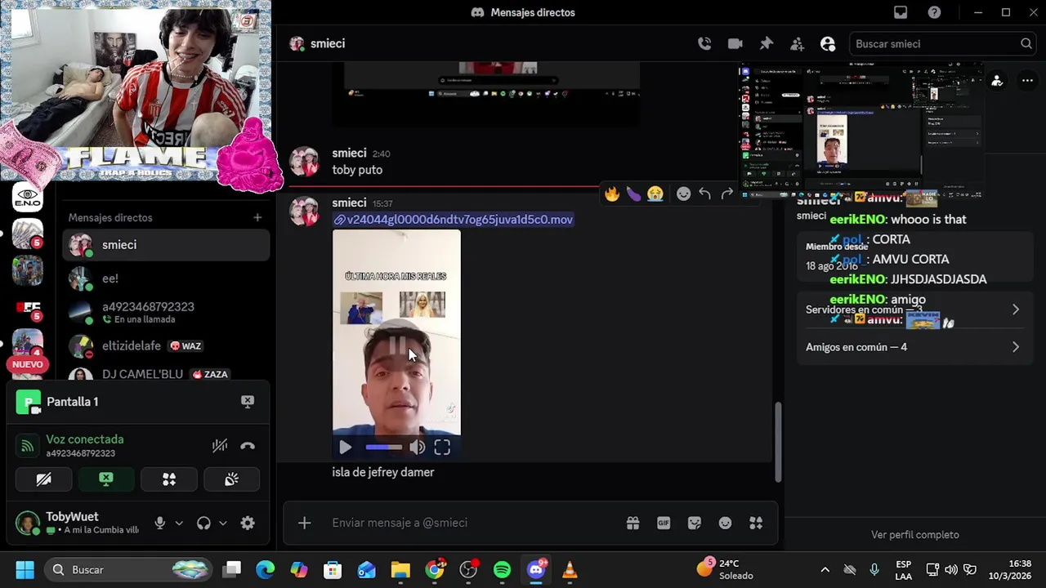Click the Buscar smieci search field
Image resolution: width=1046 pixels, height=588 pixels.
(x=943, y=44)
